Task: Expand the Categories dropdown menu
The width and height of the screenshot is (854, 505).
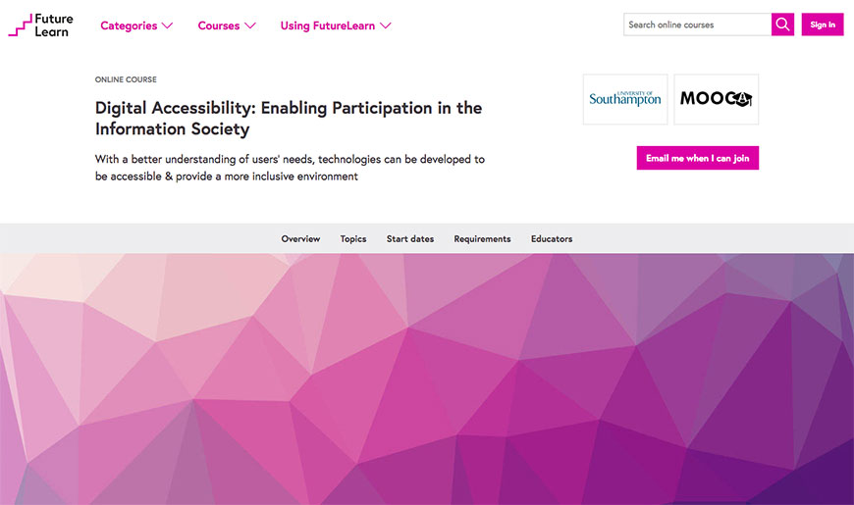Action: pyautogui.click(x=135, y=25)
